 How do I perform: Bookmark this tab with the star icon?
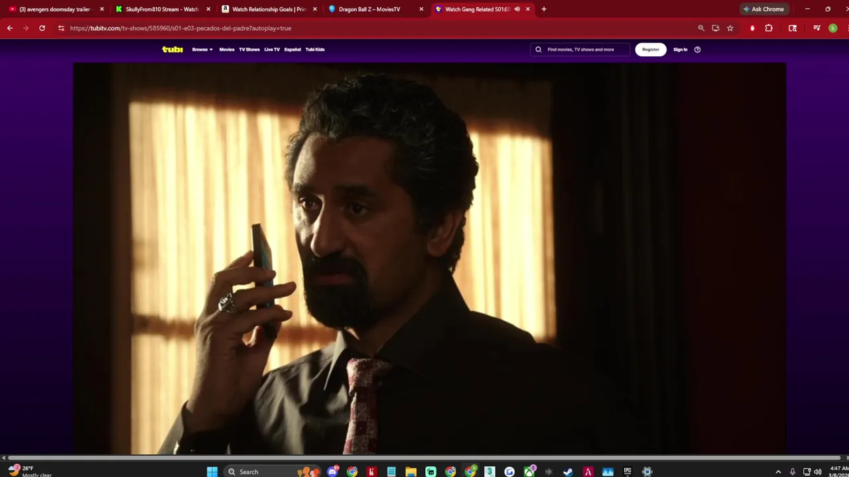[x=730, y=28]
